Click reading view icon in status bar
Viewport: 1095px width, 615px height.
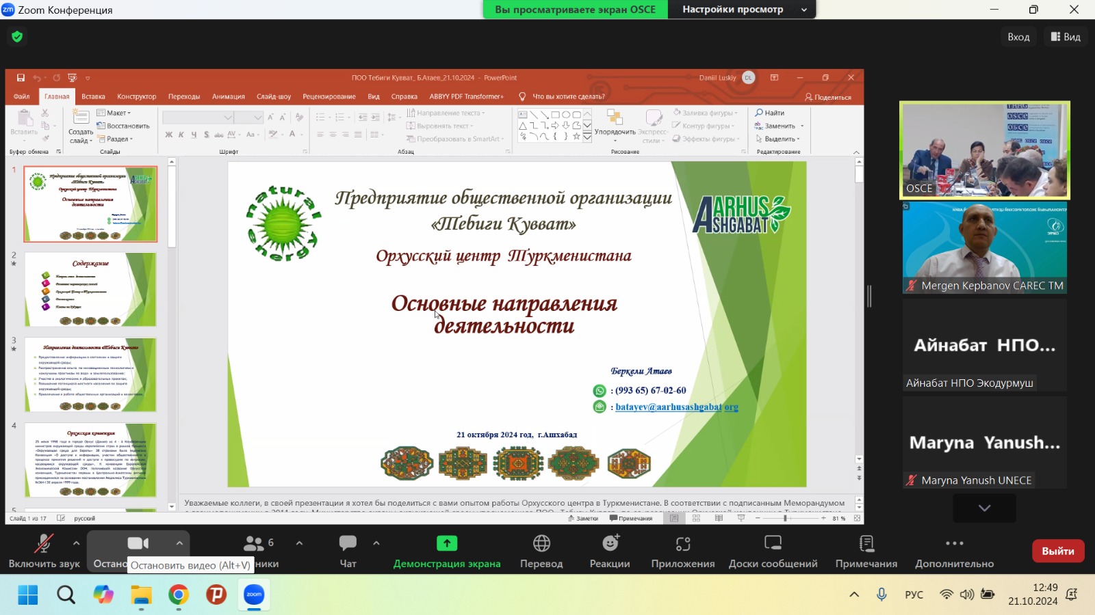point(719,519)
